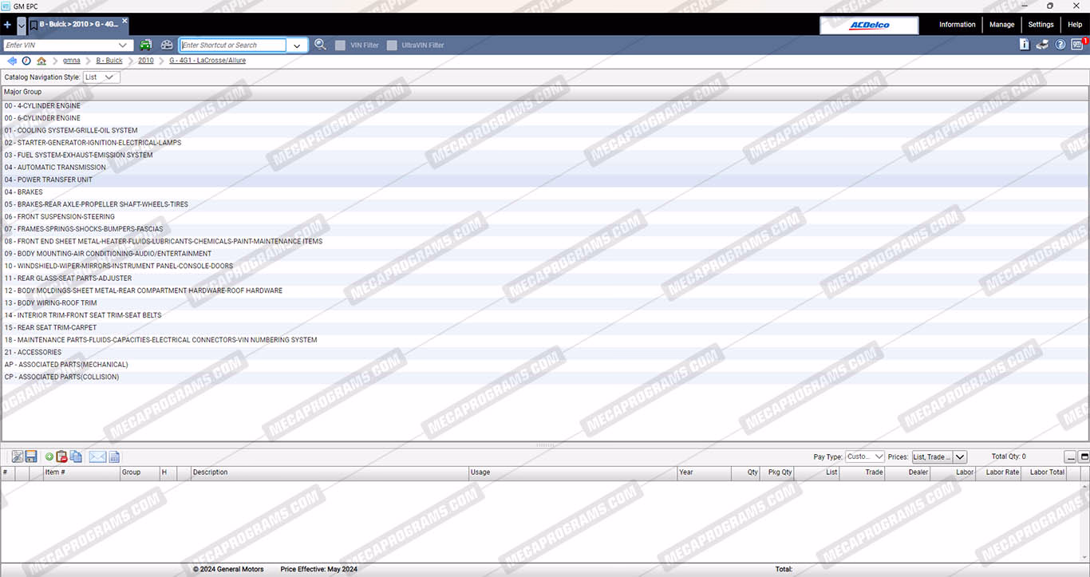Open the Settings menu
This screenshot has width=1090, height=577.
point(1041,25)
